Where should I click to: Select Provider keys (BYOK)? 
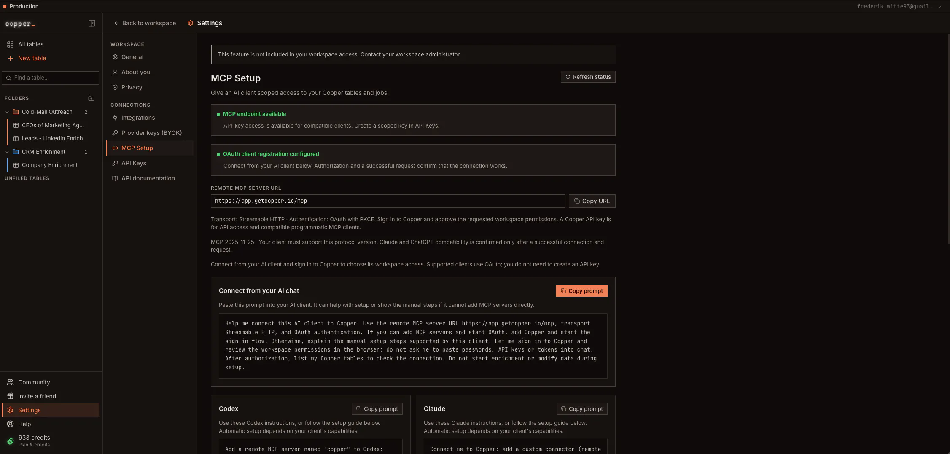pyautogui.click(x=150, y=133)
